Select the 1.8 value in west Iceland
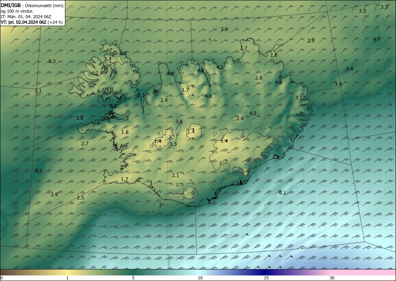This screenshot has height=281, width=396. click(x=125, y=132)
